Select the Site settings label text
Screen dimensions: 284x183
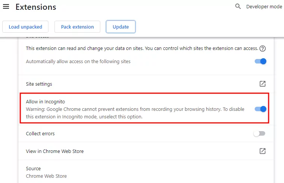(39, 84)
